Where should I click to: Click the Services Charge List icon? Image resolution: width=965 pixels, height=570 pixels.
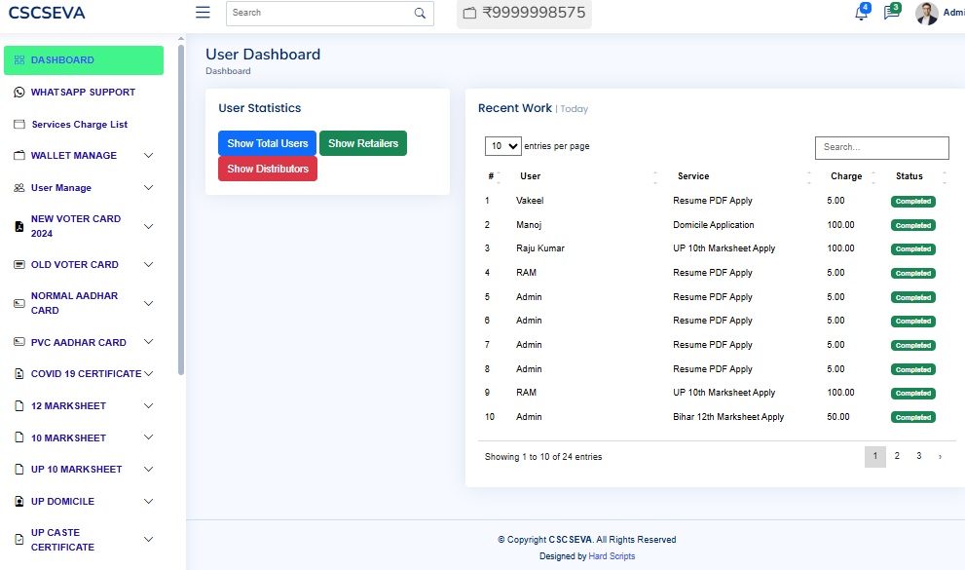point(19,125)
